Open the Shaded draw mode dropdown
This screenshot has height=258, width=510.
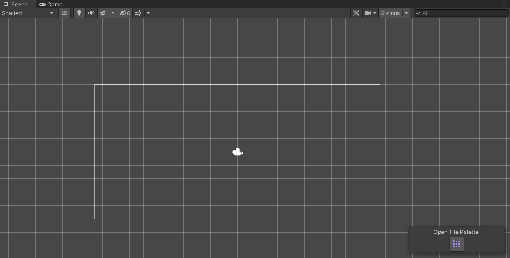28,13
